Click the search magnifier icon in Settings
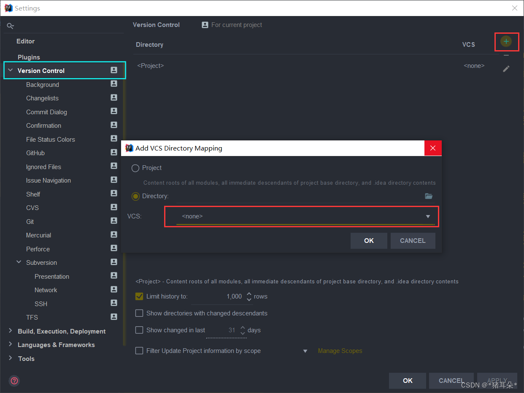 [10, 26]
